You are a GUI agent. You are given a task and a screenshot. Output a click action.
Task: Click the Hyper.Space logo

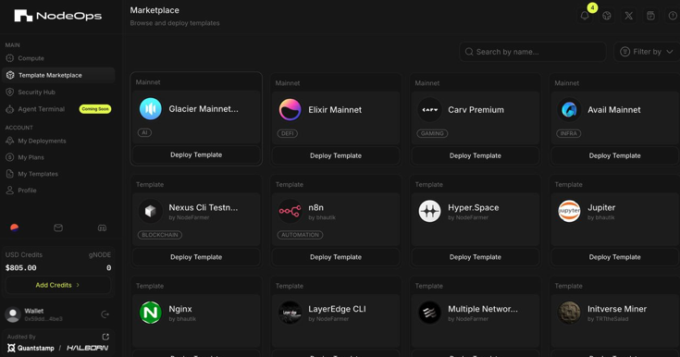[x=430, y=211]
